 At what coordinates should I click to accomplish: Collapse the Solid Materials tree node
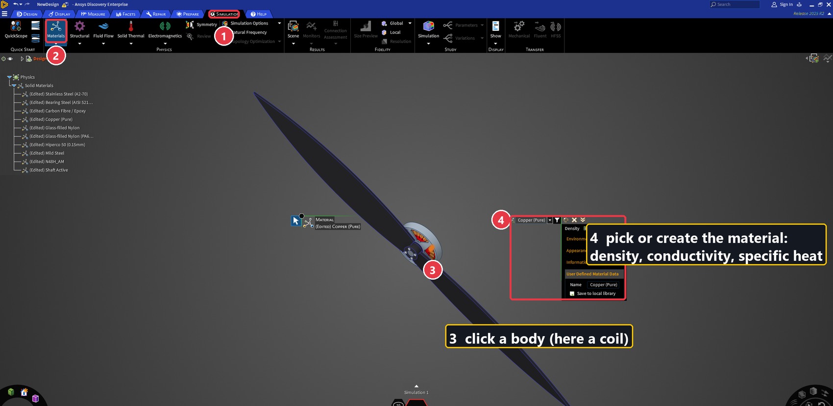(14, 86)
